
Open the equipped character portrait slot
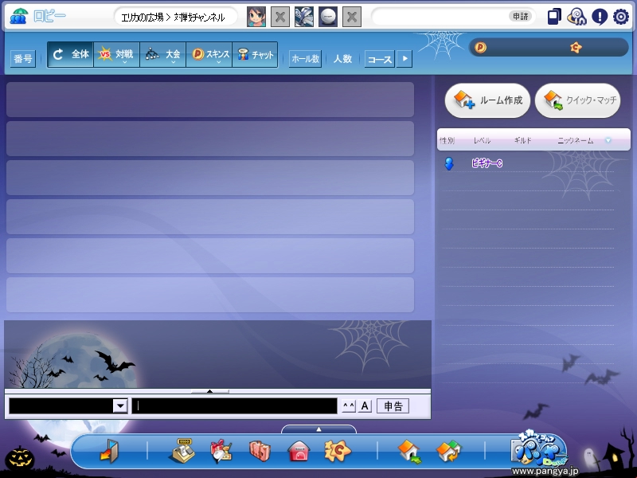[x=256, y=17]
